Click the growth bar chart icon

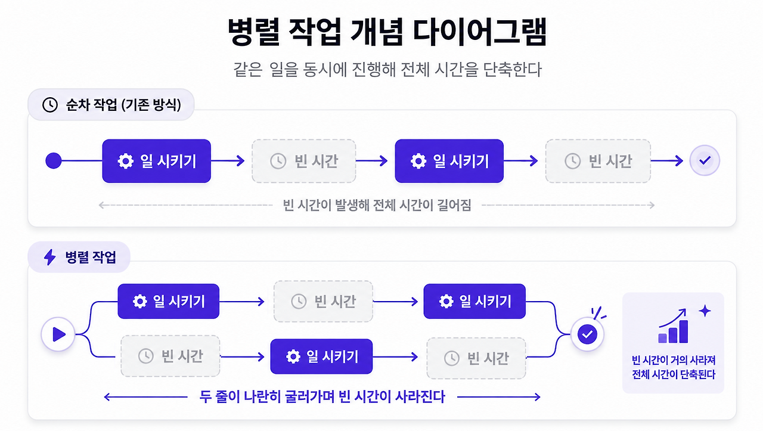(x=674, y=326)
